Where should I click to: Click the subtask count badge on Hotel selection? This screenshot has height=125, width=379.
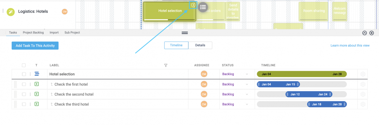tap(193, 5)
